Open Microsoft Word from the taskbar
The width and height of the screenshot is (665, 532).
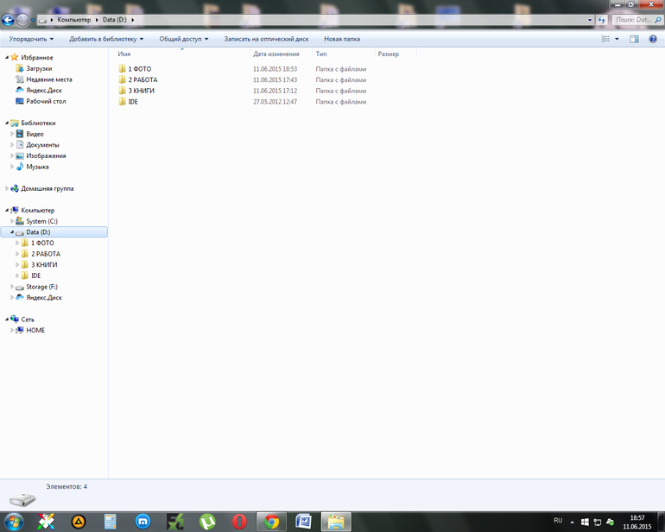pyautogui.click(x=304, y=522)
